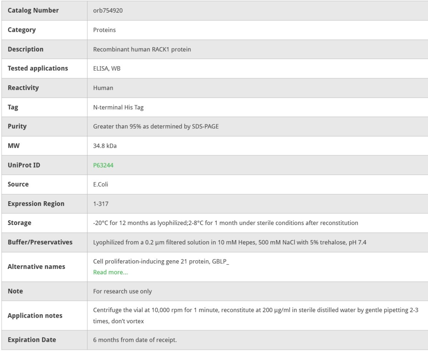Click the Alternative names row label
428x351 pixels.
click(x=36, y=267)
